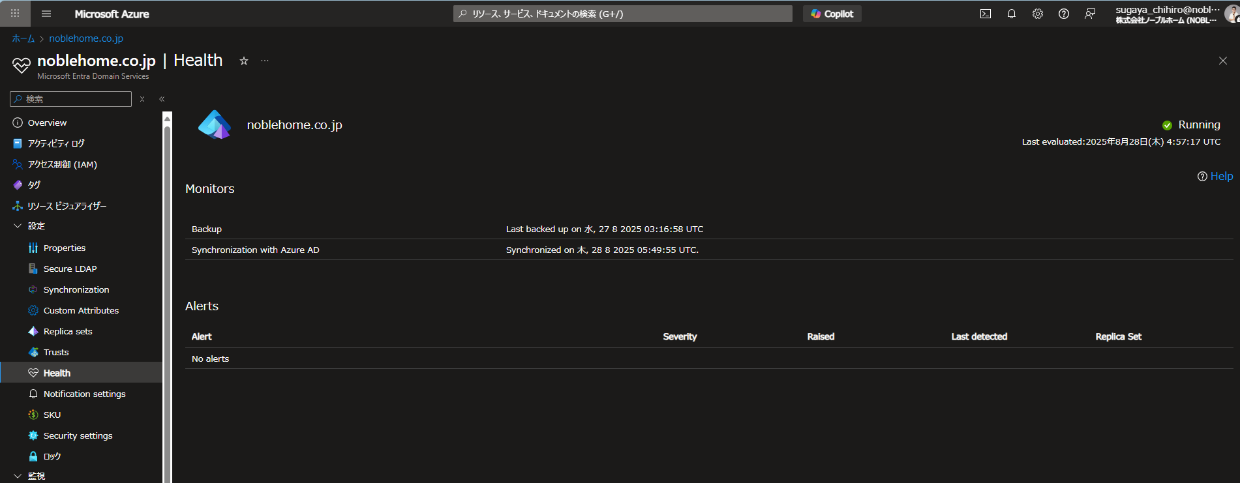Screen dimensions: 1240x483
Task: Click the Custom Attributes gear icon
Action: coord(33,310)
